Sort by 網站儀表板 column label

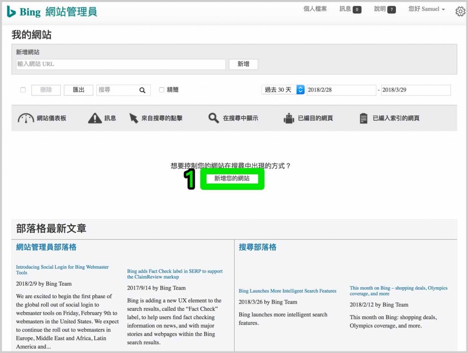[51, 118]
